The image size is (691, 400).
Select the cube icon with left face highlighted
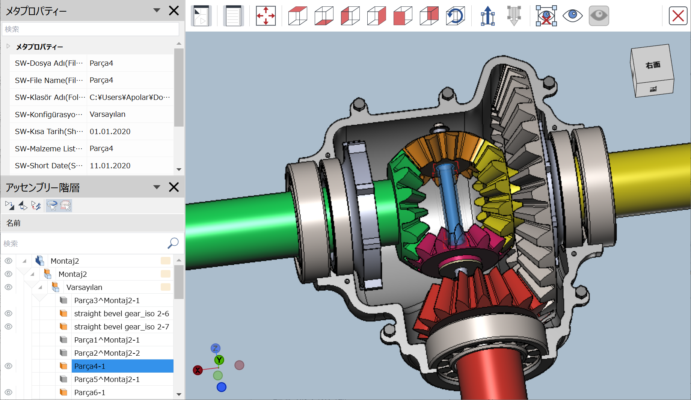(x=350, y=16)
